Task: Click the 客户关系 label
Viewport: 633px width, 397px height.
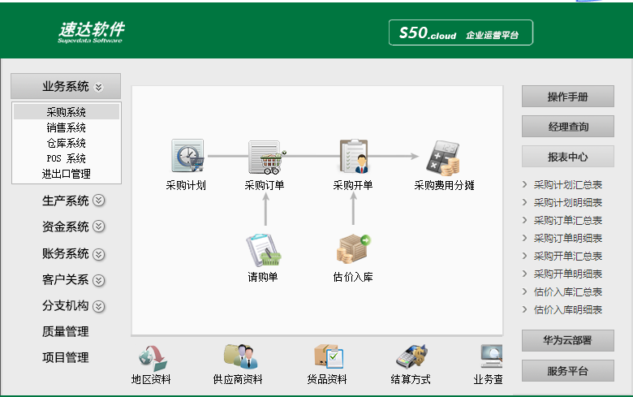Action: point(66,279)
